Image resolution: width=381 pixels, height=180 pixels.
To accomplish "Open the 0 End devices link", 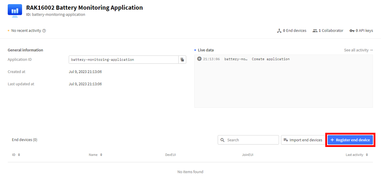I will [x=292, y=31].
